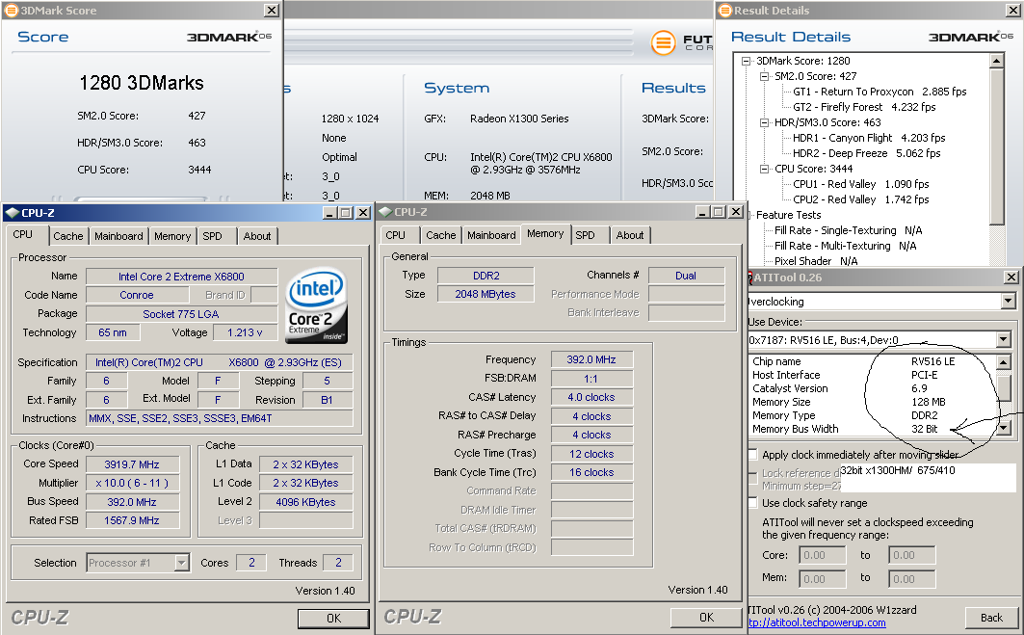Viewport: 1024px width, 635px height.
Task: Open the Overclocking dropdown in ATITool
Action: coord(1009,302)
